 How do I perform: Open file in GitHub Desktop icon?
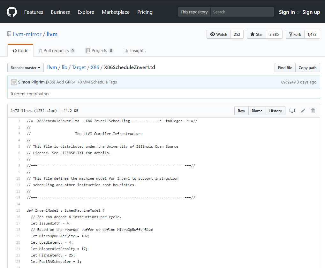click(292, 111)
